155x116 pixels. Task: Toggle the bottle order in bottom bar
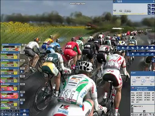17,114
